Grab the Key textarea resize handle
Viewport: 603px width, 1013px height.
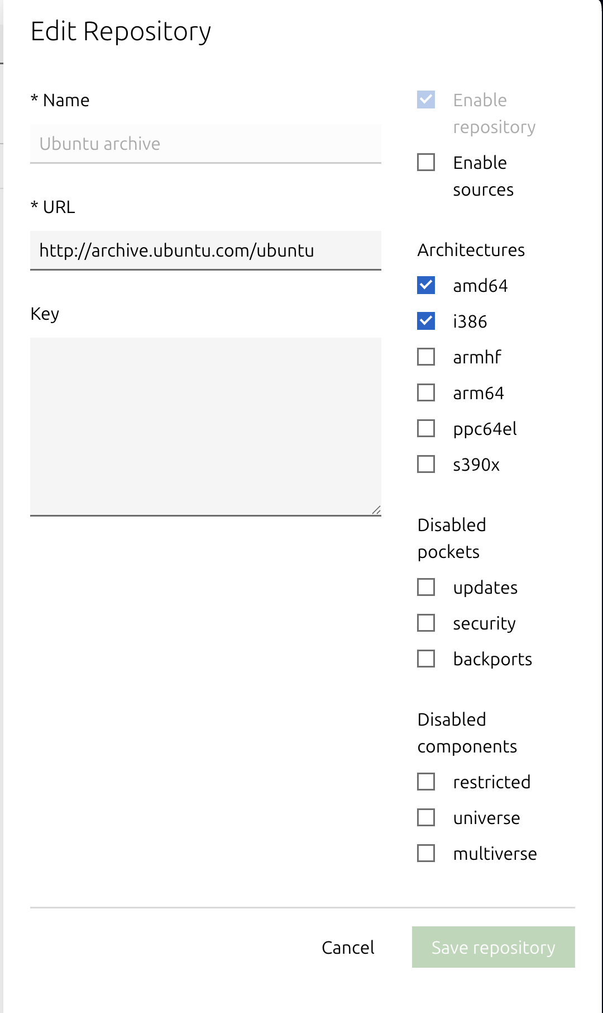point(376,510)
